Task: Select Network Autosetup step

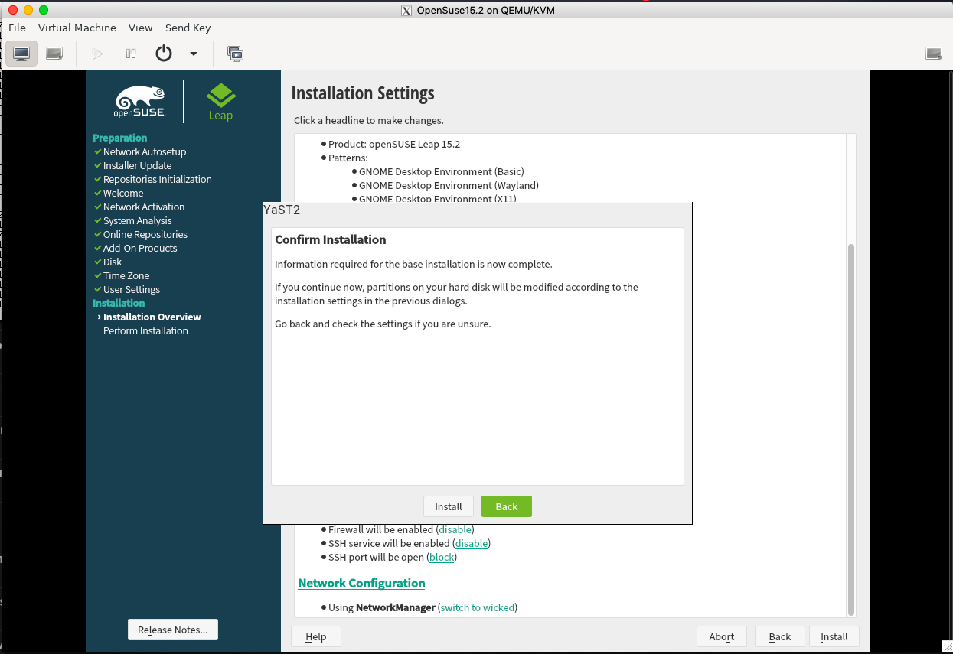Action: click(x=145, y=151)
